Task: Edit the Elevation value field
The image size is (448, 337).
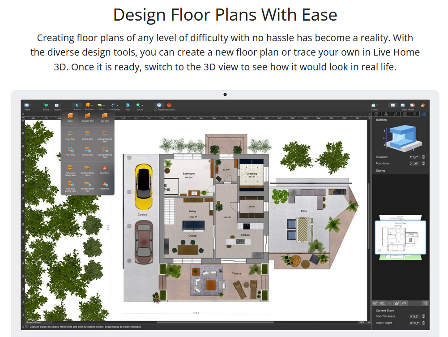Action: 415,157
